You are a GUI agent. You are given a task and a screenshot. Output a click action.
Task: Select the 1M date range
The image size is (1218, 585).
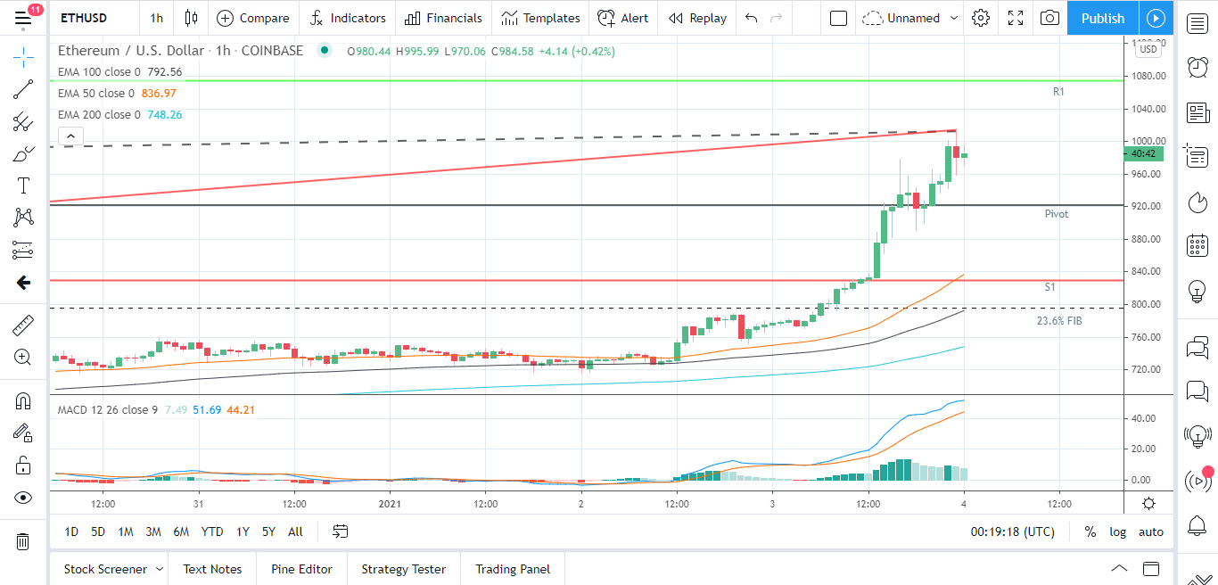[x=126, y=531]
